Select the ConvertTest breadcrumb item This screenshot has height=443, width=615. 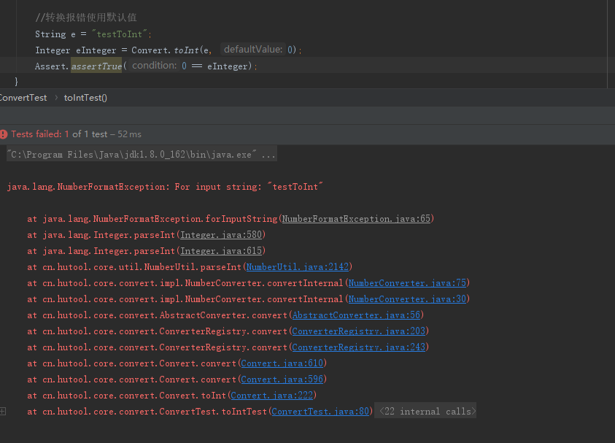click(x=23, y=98)
